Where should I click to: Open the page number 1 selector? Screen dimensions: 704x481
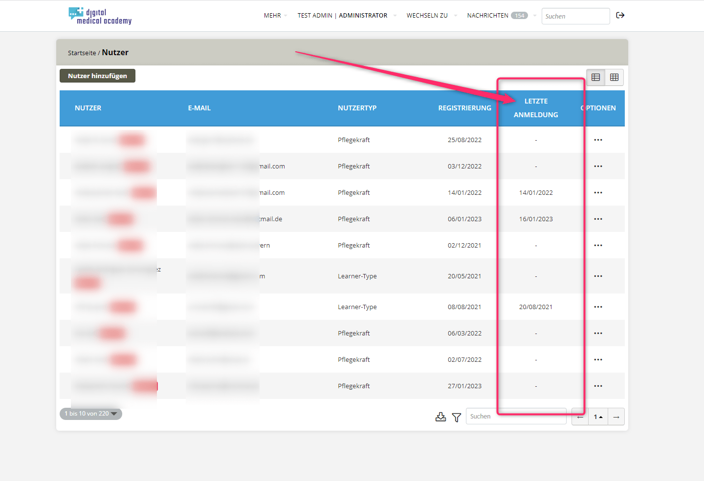pos(598,417)
